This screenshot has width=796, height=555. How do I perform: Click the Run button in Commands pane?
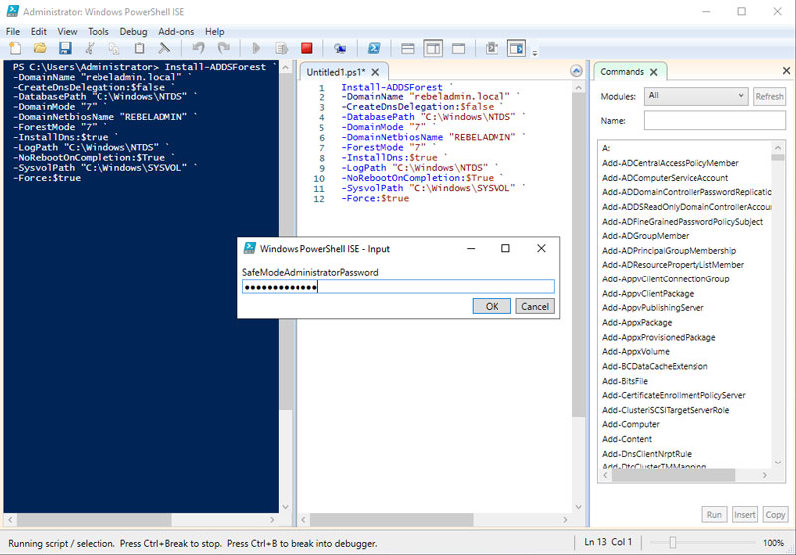click(x=714, y=515)
